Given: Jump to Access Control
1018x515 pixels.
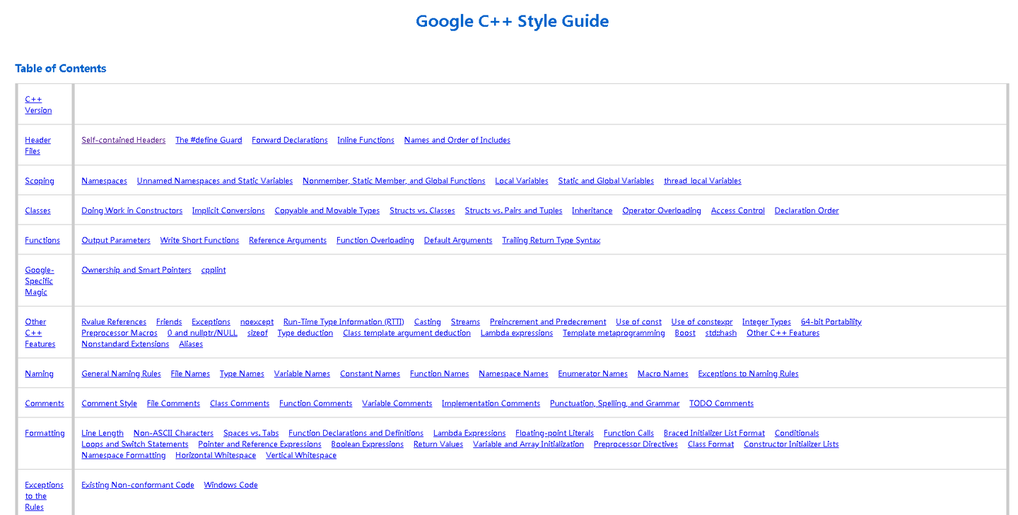Looking at the screenshot, I should pyautogui.click(x=738, y=211).
